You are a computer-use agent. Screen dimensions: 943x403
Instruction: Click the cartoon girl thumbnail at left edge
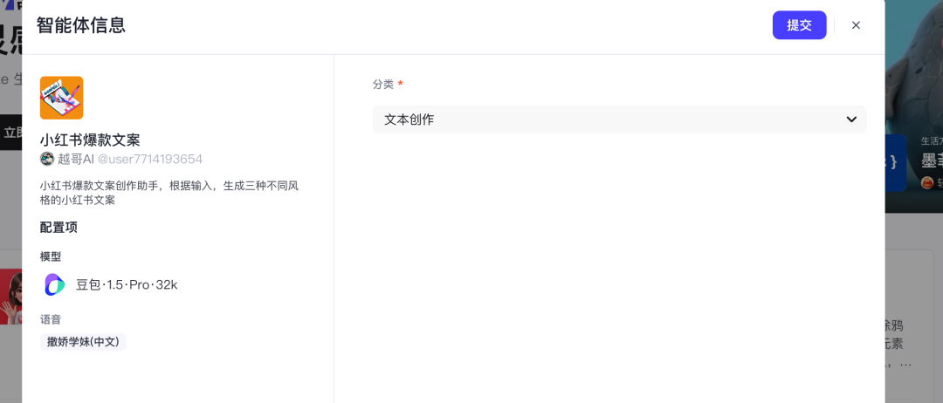pyautogui.click(x=10, y=297)
